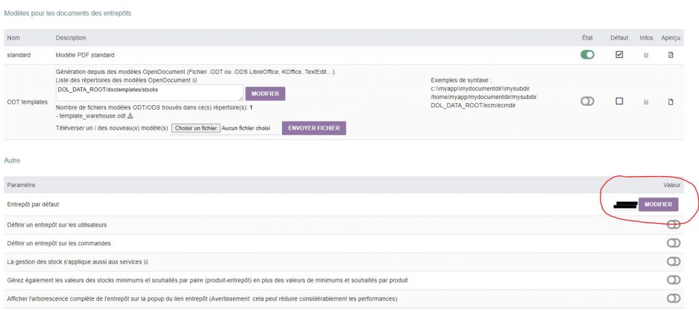
Task: Click info icon in standard row
Action: [646, 55]
